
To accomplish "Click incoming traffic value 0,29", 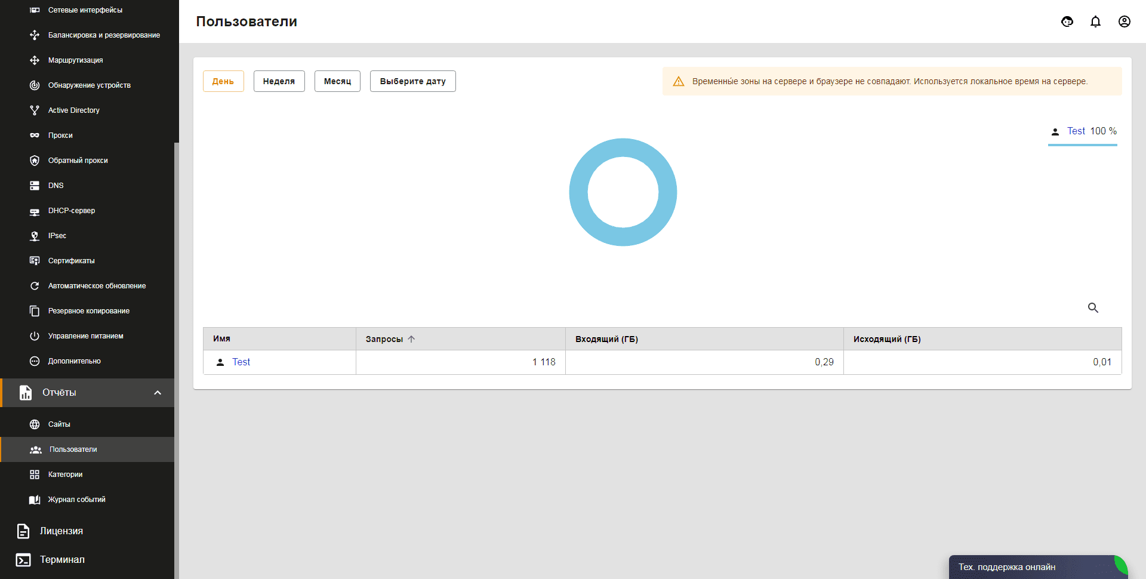I will point(824,362).
